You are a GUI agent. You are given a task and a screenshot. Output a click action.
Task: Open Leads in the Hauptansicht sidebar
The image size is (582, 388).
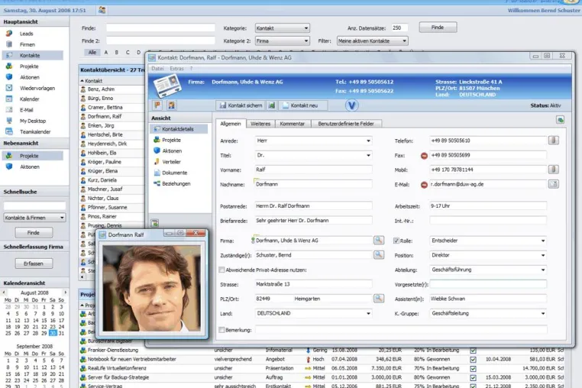[x=27, y=34]
